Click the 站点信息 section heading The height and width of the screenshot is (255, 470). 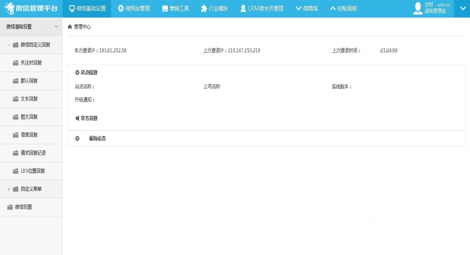click(89, 73)
